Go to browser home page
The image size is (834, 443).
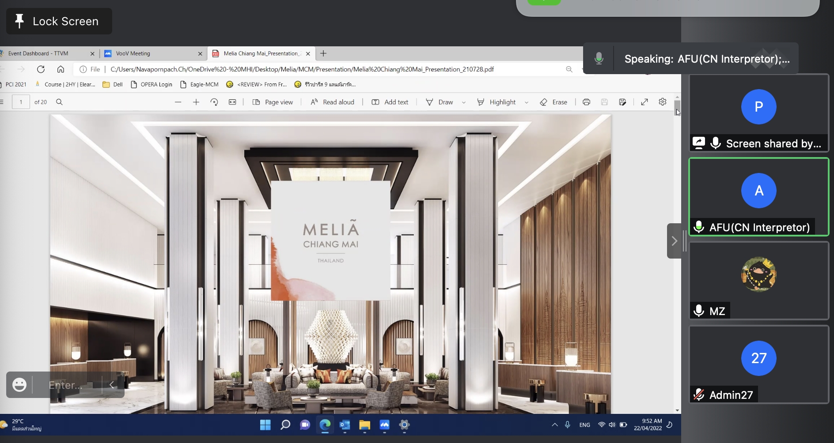(x=61, y=69)
